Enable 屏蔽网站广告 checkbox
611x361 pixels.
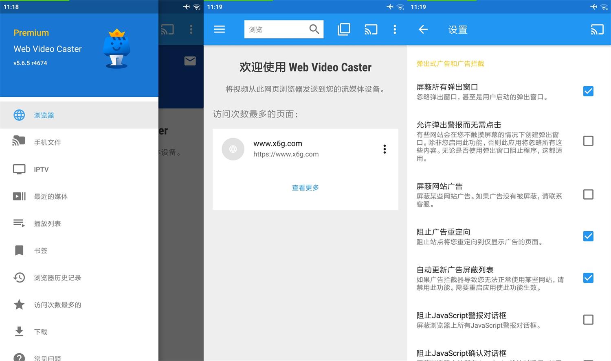click(588, 194)
